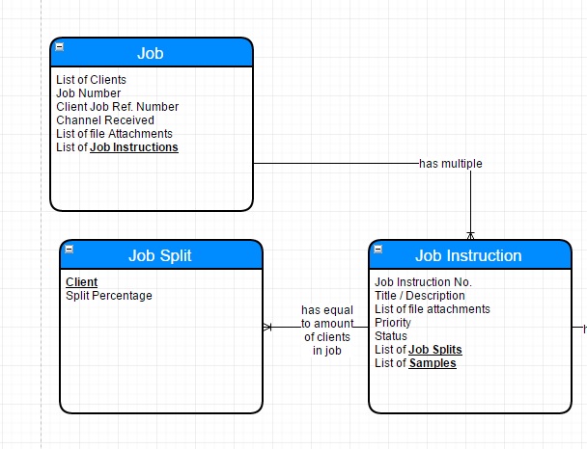Click the 'Status' attribute in Job Instruction
Image resolution: width=587 pixels, height=449 pixels.
[391, 336]
